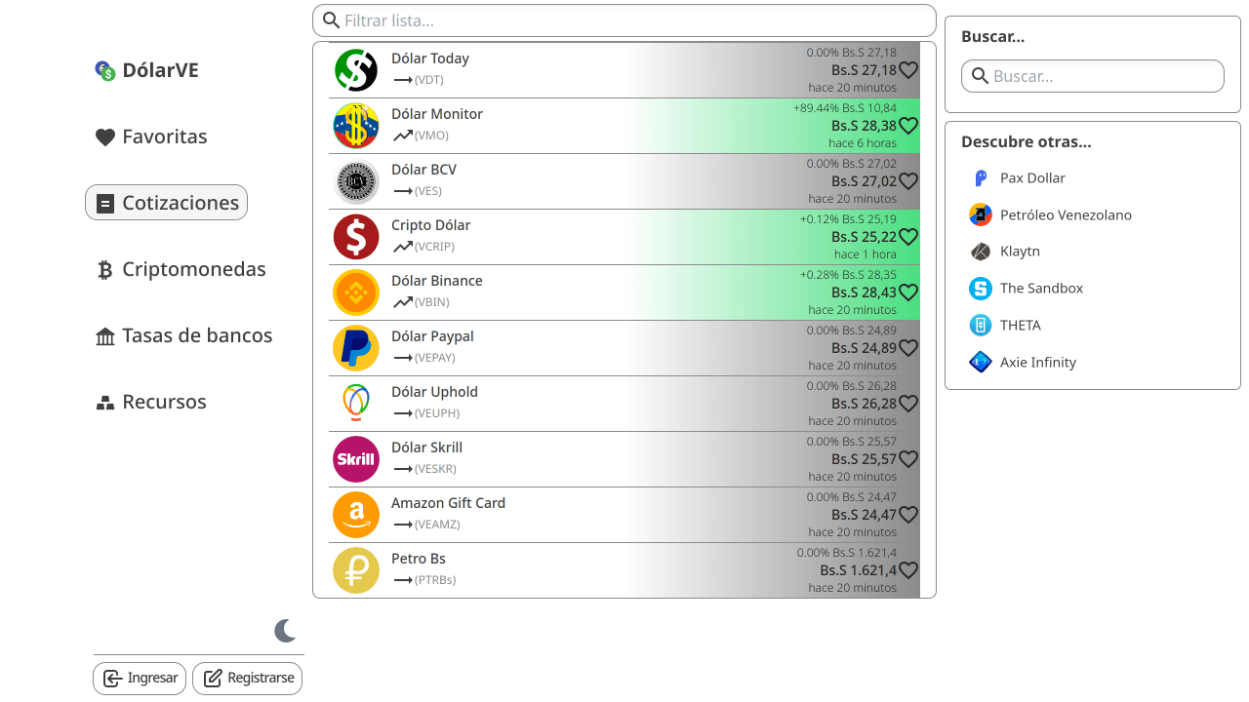Click the magnifier icon in Buscar box
1249x702 pixels.
click(x=981, y=76)
